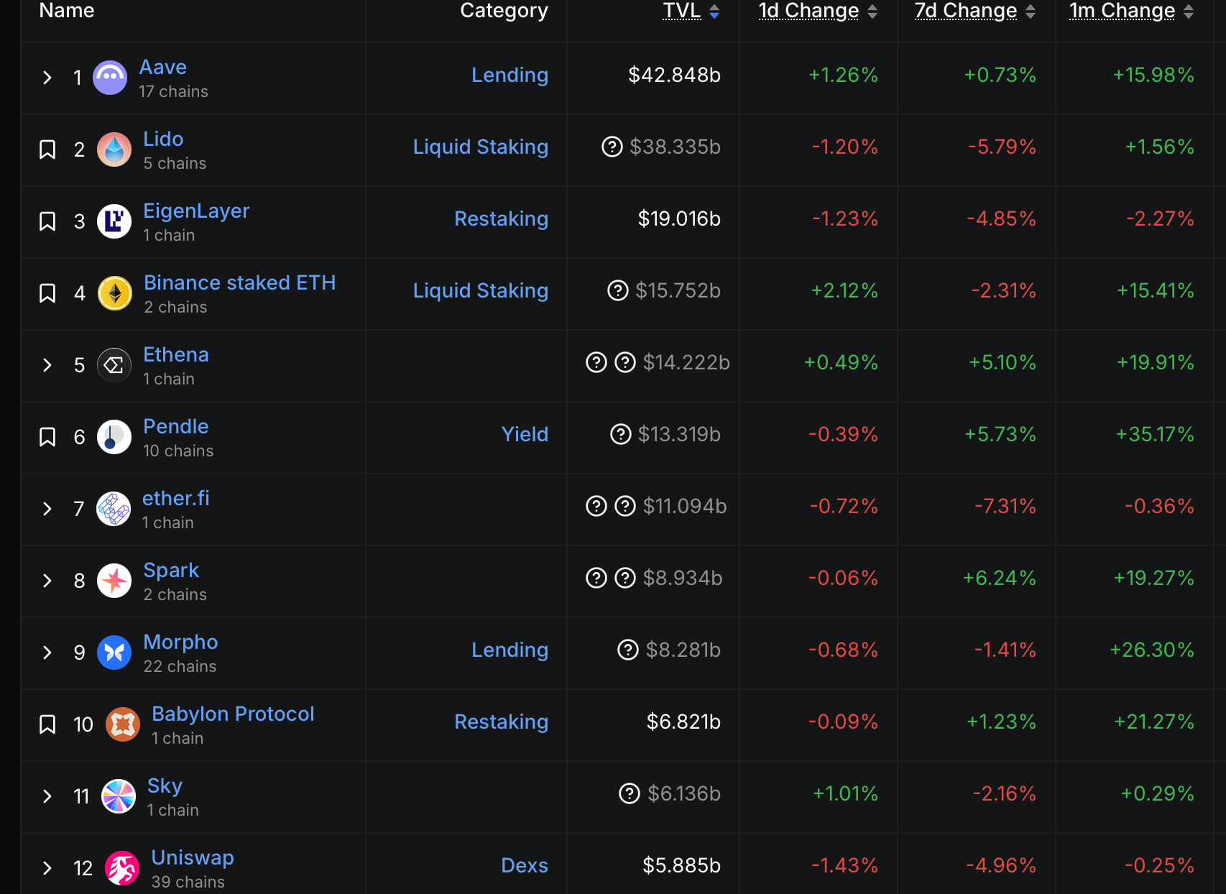Open the Spark protocol link
Image resolution: width=1226 pixels, height=894 pixels.
(171, 570)
